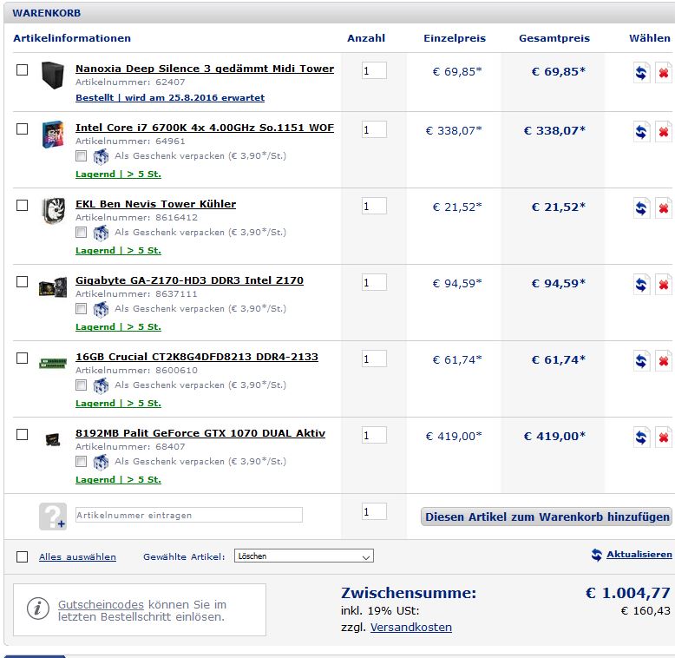Click gift wrap icon under 16GB Crucial

[101, 385]
